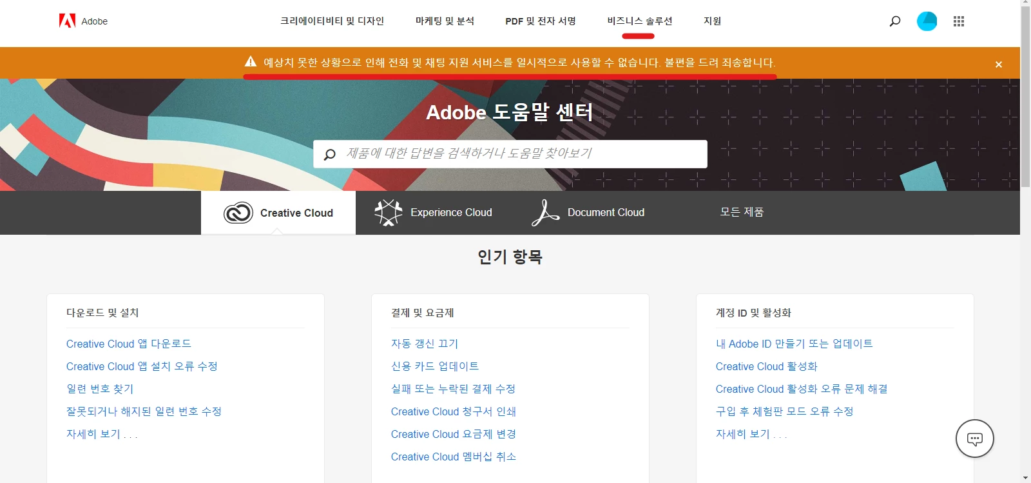Click the scrollbar down arrow

point(1025,478)
